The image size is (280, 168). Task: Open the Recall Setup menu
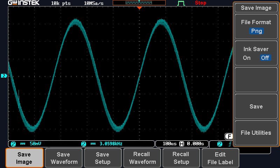[x=181, y=158]
